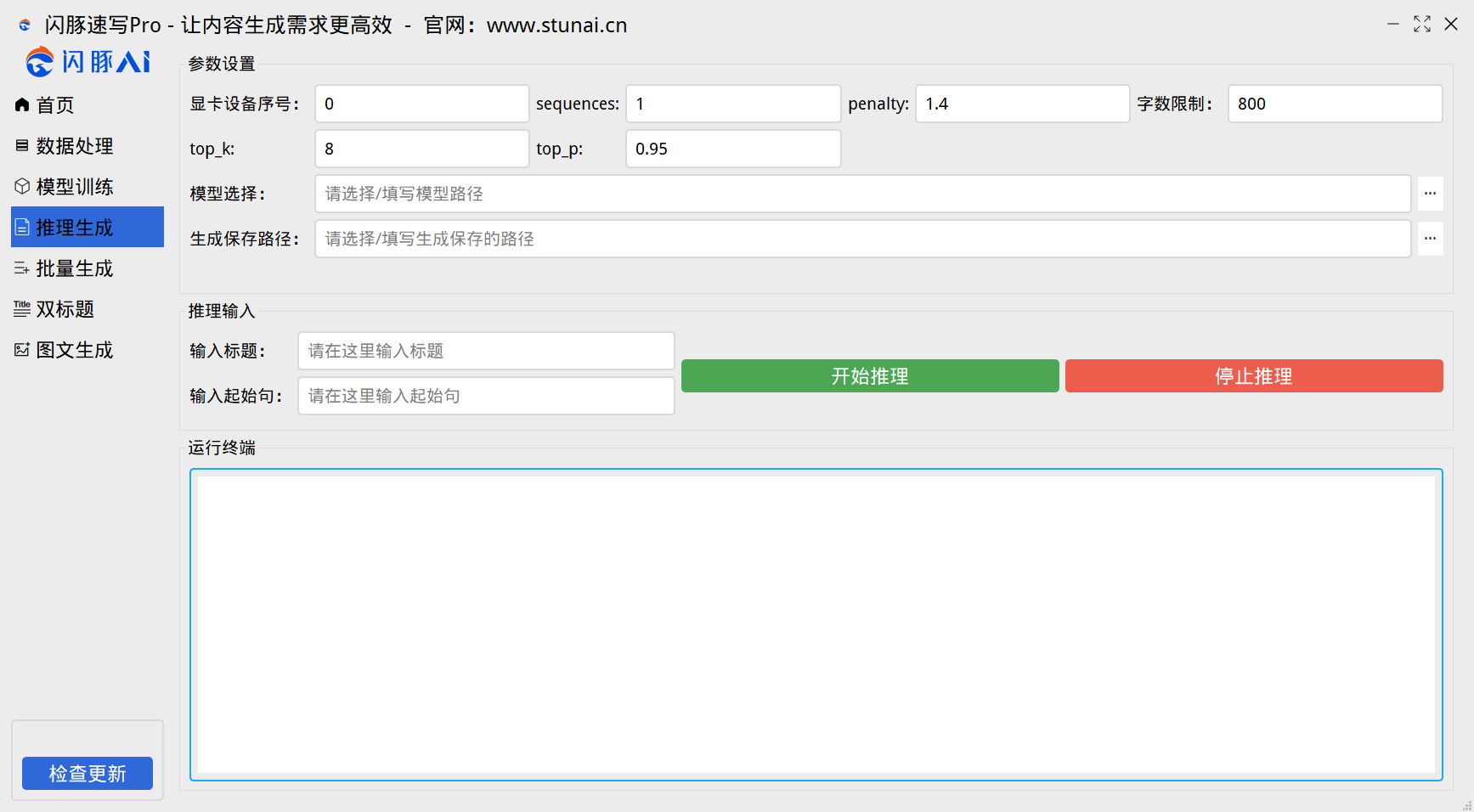Click the window title text with www.stunai.cn
The height and width of the screenshot is (812, 1474).
336,25
